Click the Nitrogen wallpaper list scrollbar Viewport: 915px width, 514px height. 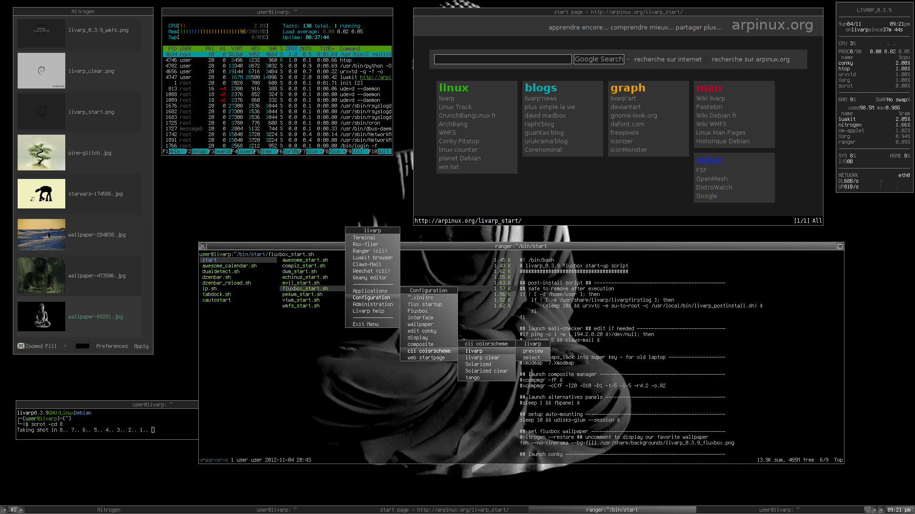point(147,278)
